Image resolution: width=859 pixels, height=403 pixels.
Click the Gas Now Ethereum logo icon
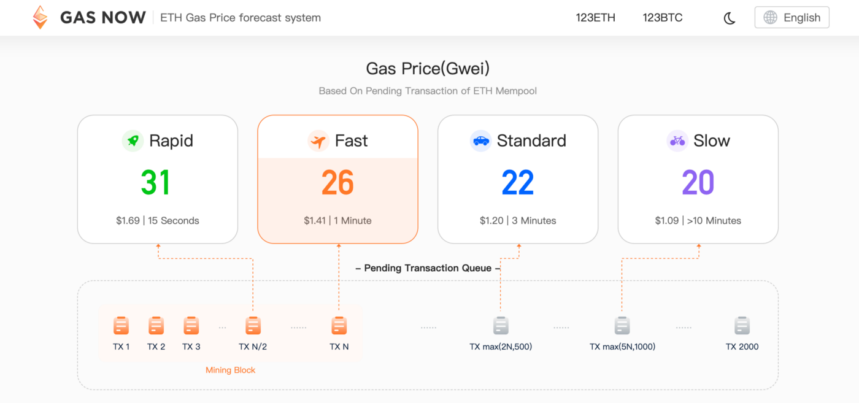click(40, 18)
